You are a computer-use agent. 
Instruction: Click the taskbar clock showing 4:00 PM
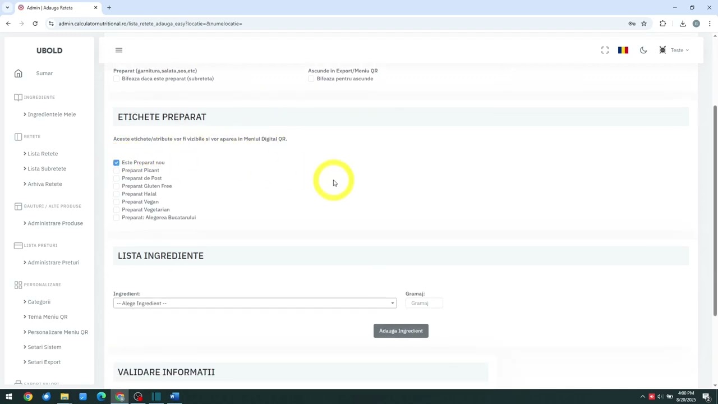686,397
